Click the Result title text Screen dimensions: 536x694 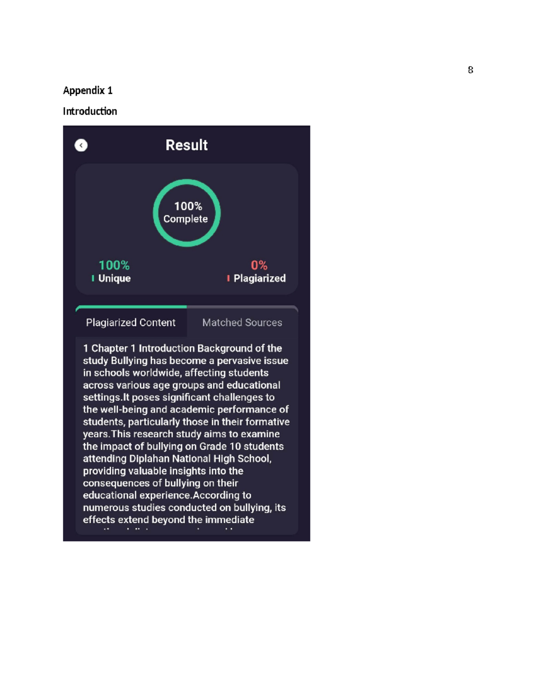tap(187, 145)
